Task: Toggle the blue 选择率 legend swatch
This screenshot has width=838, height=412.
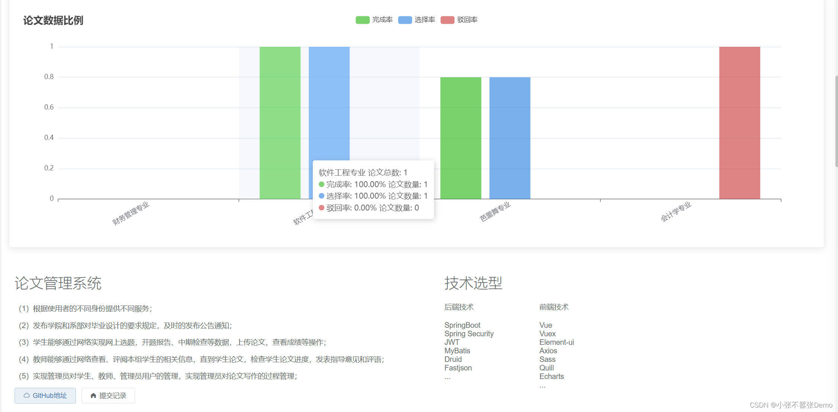Action: tap(405, 20)
